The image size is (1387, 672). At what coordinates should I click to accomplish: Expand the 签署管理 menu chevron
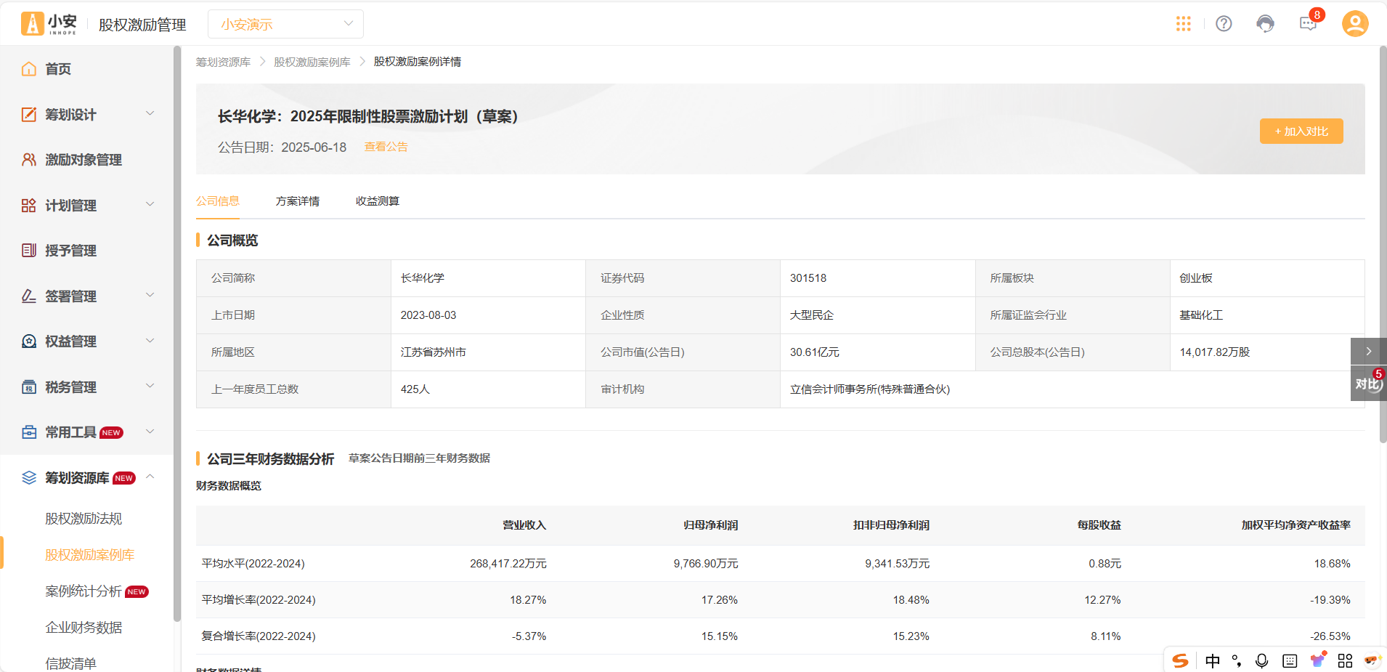tap(150, 295)
